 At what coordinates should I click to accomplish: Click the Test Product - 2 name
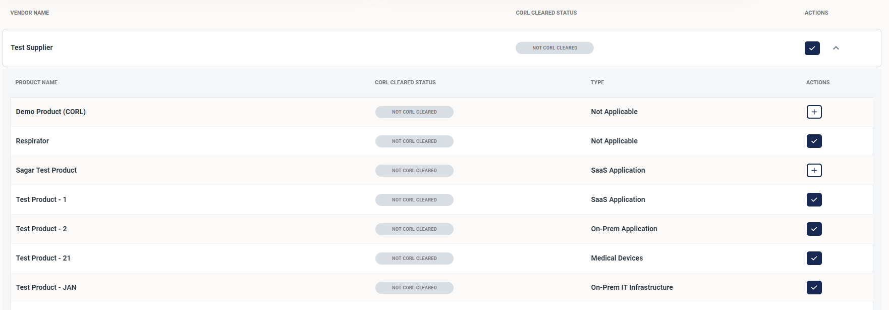click(41, 229)
